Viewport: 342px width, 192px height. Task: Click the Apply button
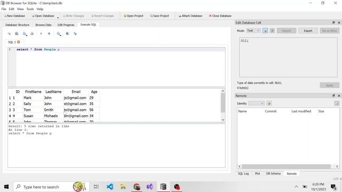[330, 85]
